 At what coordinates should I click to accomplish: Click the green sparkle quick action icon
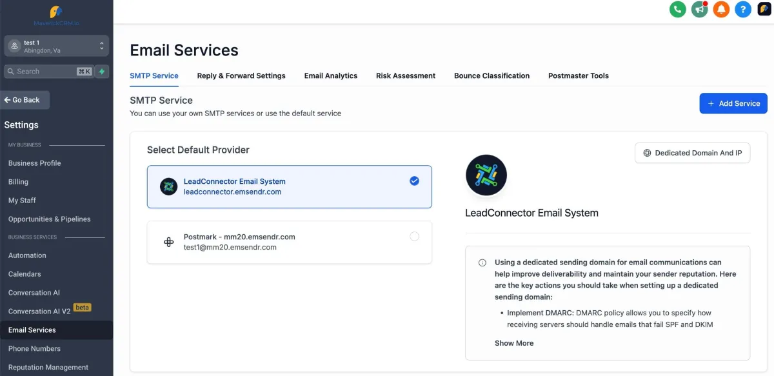point(102,72)
